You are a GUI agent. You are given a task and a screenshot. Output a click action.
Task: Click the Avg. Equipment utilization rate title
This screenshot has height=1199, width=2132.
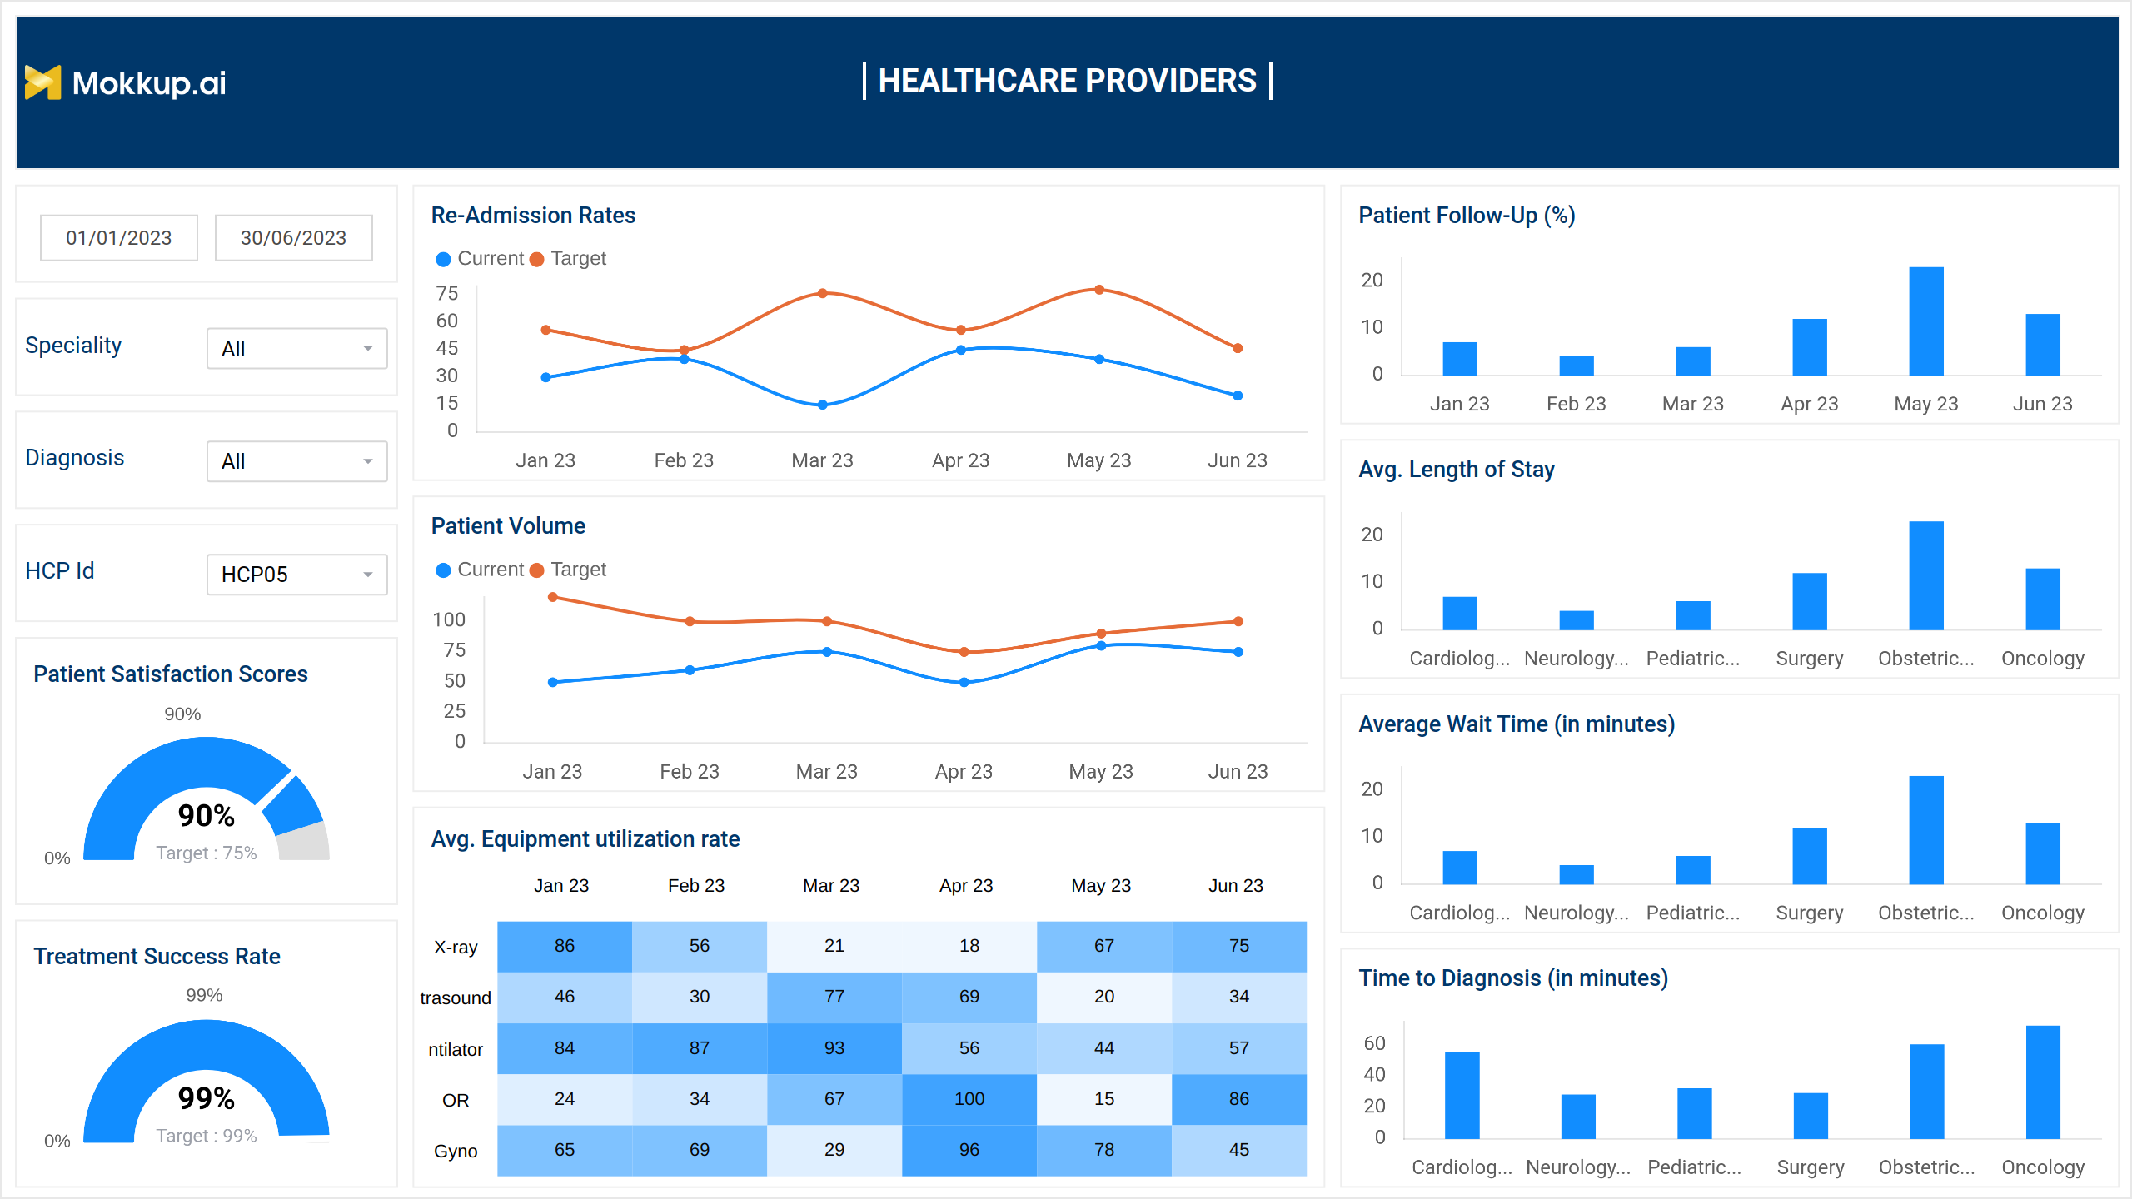click(x=585, y=839)
